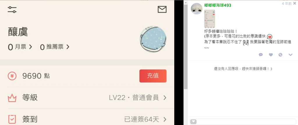Image resolution: width=298 pixels, height=125 pixels.
Task: Click the crown level icon
Action: click(12, 98)
